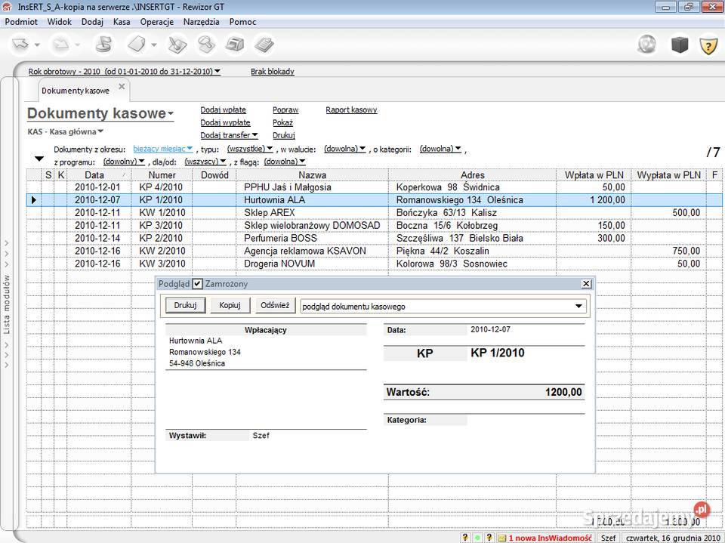
Task: Open the Kasa menu
Action: point(121,22)
